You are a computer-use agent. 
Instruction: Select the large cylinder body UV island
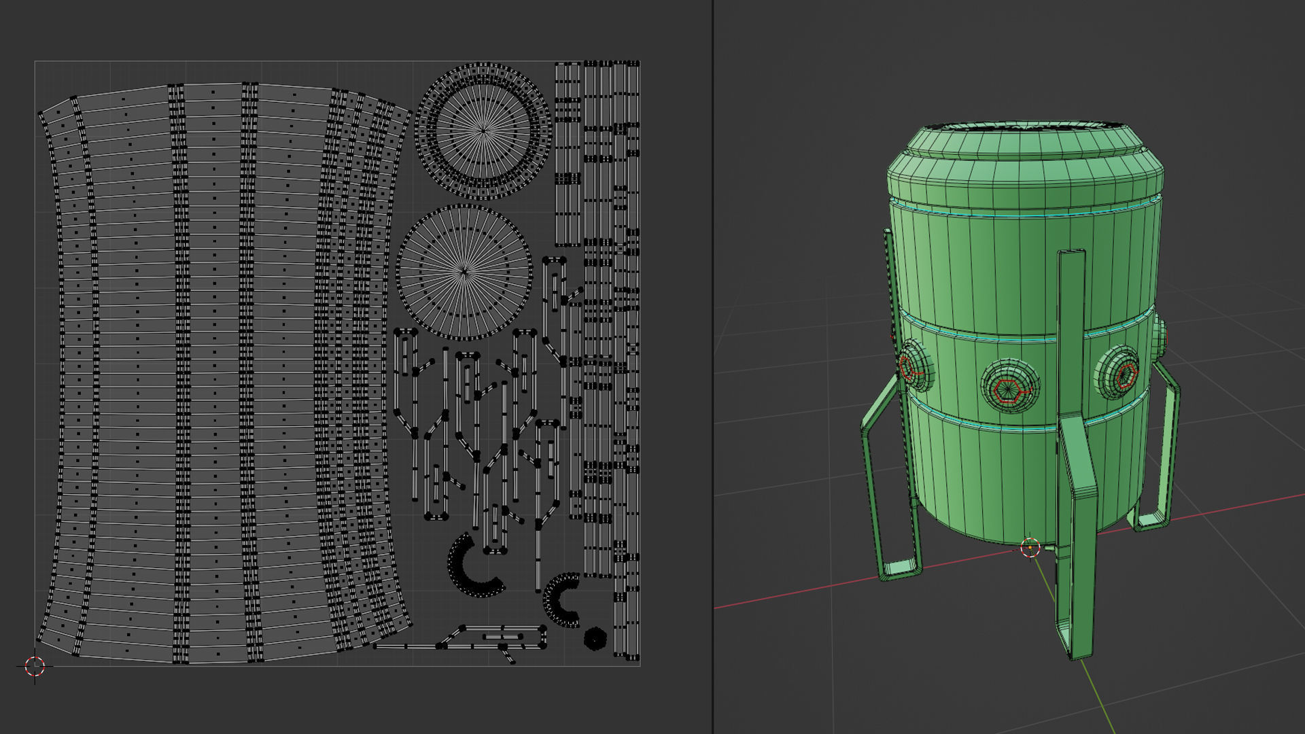224,372
